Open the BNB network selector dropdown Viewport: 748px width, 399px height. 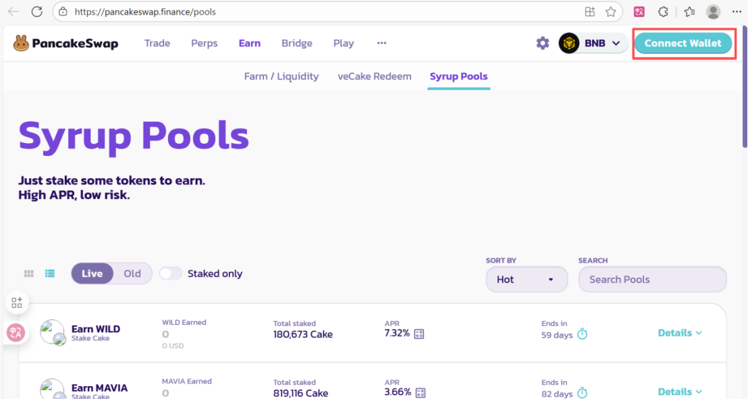pyautogui.click(x=593, y=43)
